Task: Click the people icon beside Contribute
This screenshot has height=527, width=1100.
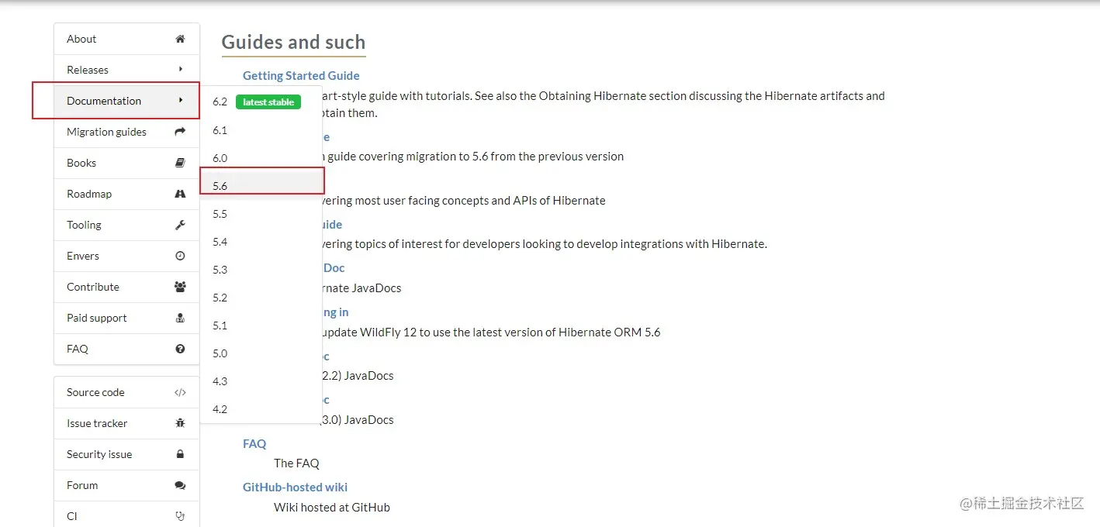Action: coord(180,287)
